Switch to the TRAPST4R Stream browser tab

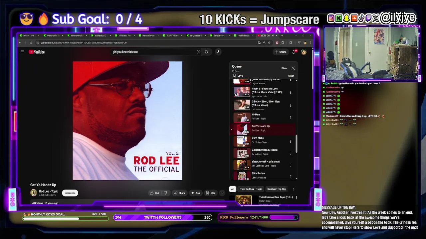point(172,36)
